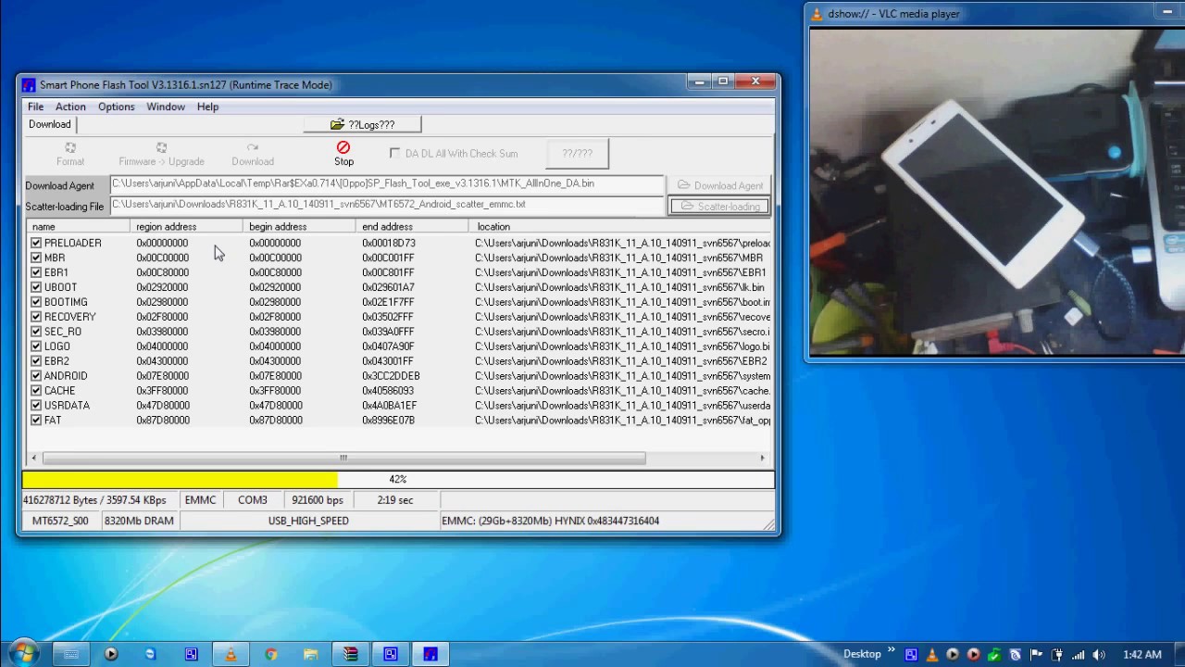Click the Download Agent path field

(387, 183)
